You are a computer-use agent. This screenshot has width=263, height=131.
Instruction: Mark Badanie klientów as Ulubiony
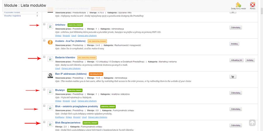(71, 68)
